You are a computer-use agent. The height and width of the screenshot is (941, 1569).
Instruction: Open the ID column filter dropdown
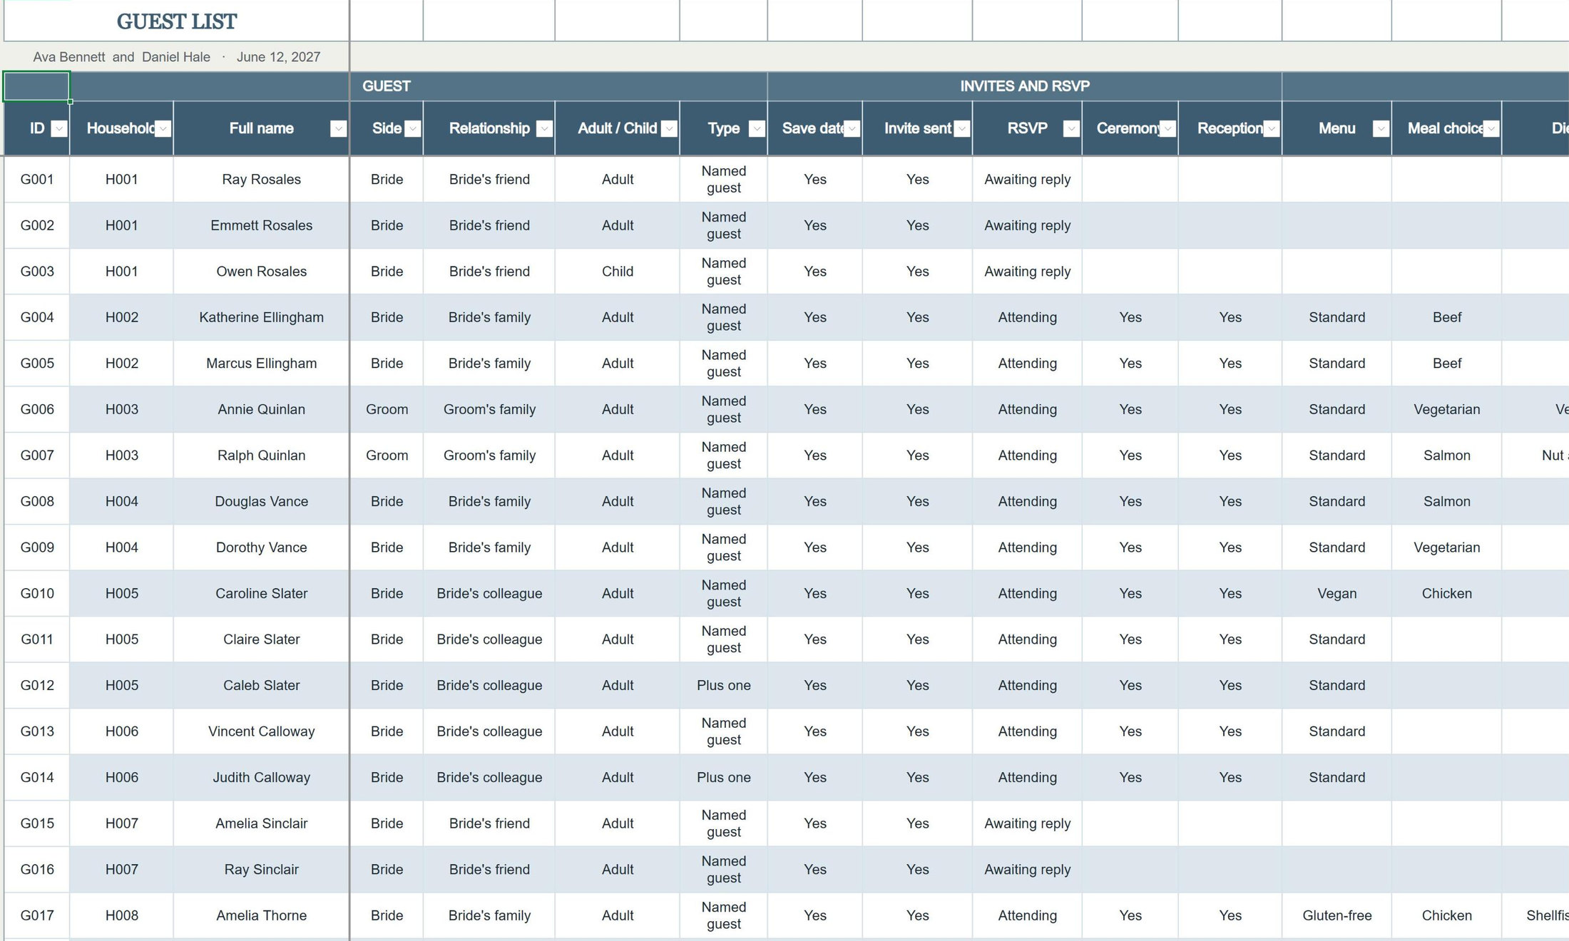point(60,128)
